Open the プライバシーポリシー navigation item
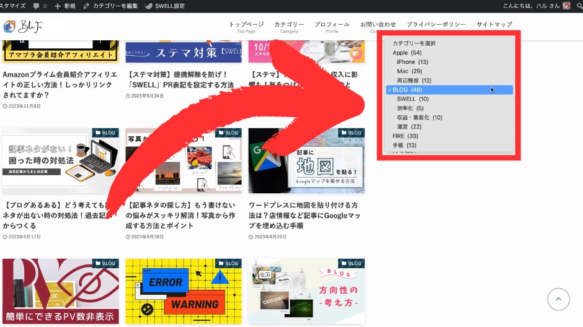 point(436,25)
